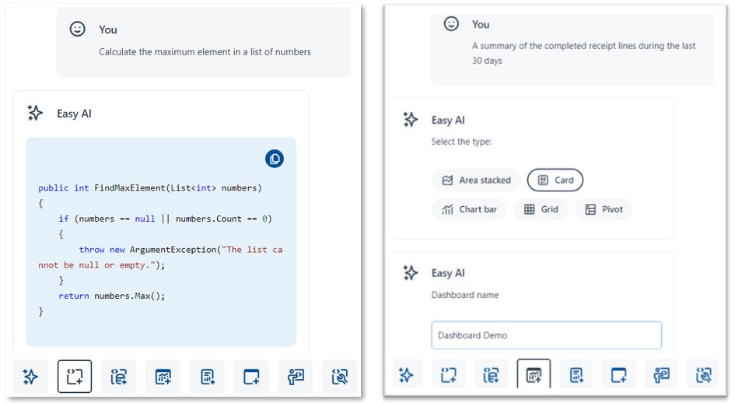
Task: Select code-generation tool in dashboard panel toolbar
Action: click(449, 375)
